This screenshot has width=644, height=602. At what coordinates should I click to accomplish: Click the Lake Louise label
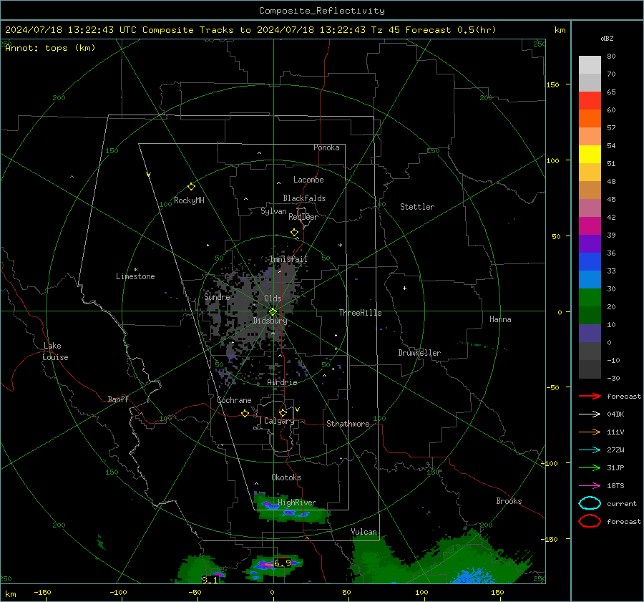55,351
